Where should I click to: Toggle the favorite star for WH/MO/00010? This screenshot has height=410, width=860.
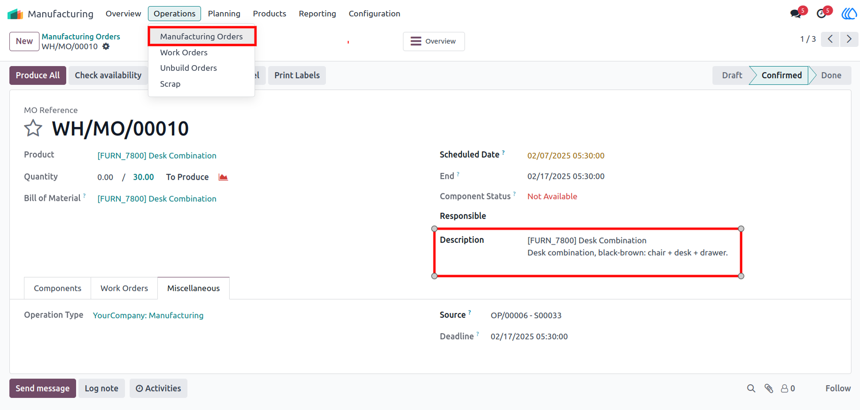[33, 128]
